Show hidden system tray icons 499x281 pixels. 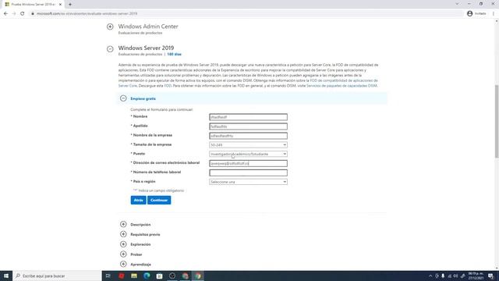430,276
